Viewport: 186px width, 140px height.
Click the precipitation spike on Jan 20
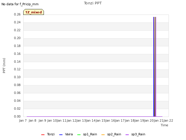click(x=155, y=67)
